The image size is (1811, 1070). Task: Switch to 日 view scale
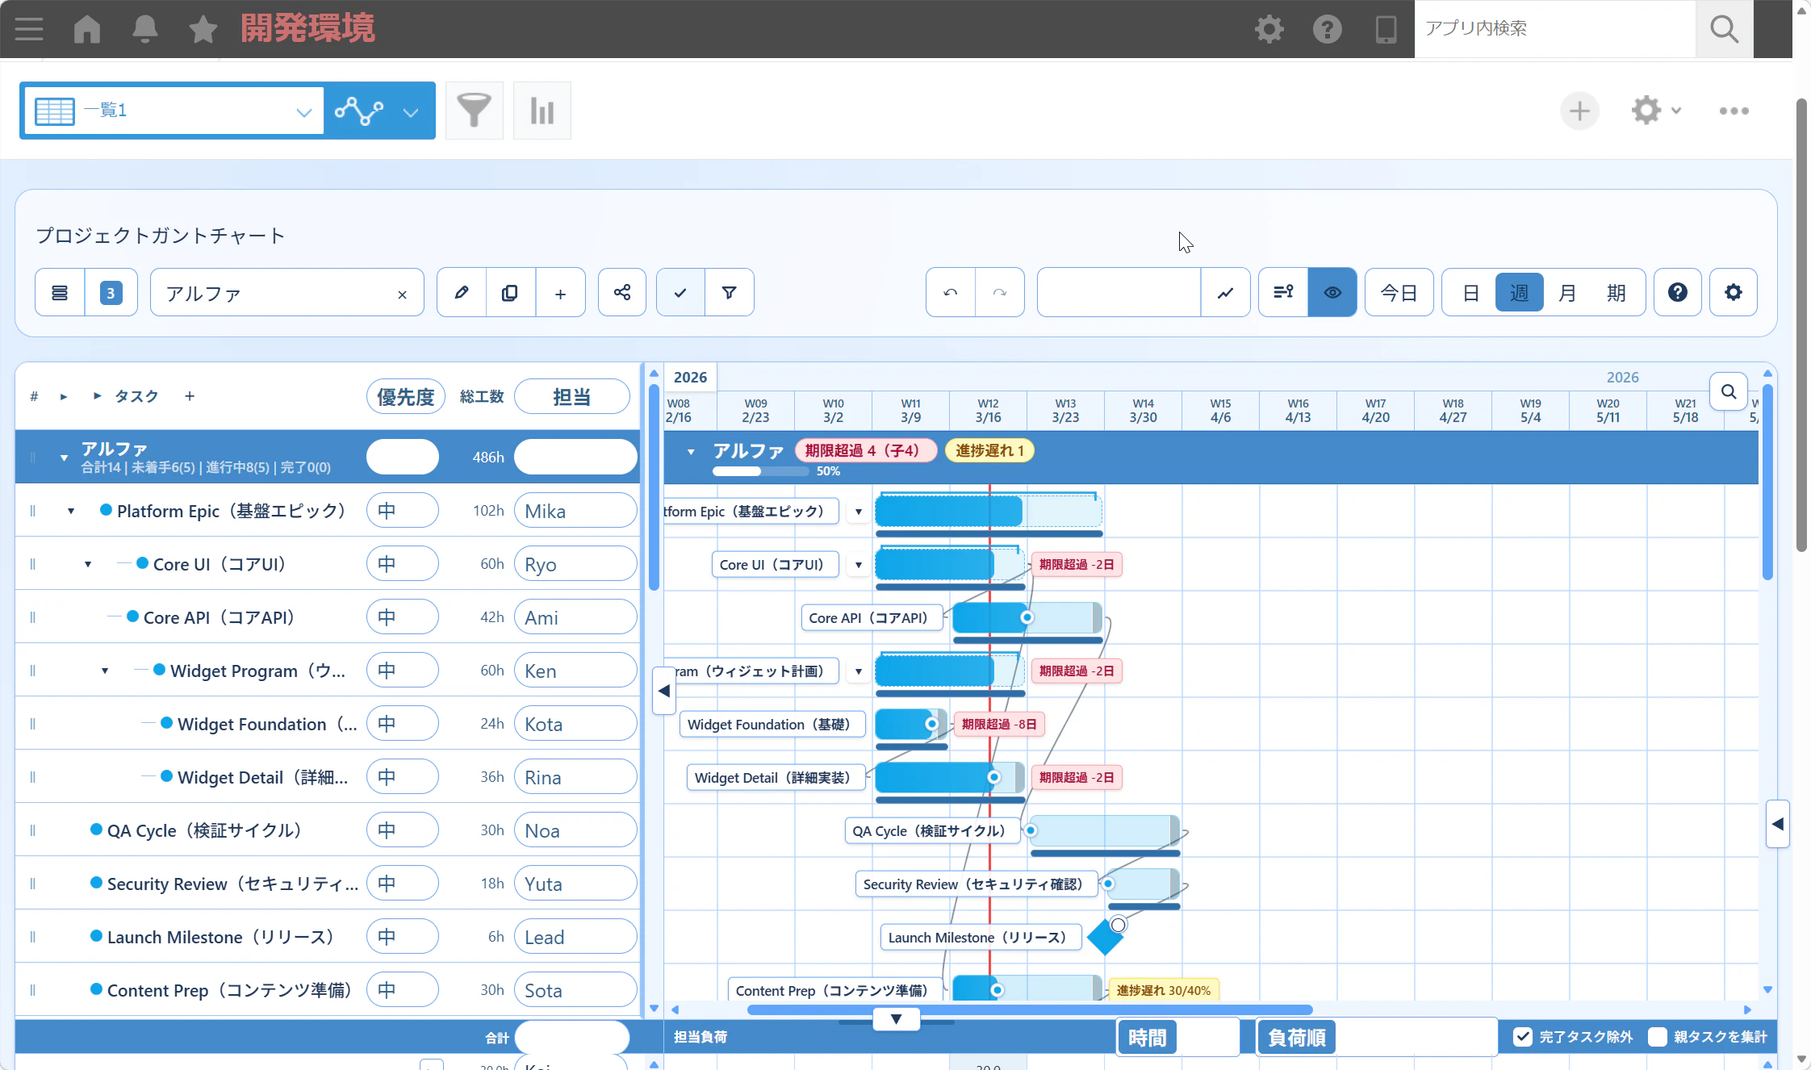[x=1470, y=293]
